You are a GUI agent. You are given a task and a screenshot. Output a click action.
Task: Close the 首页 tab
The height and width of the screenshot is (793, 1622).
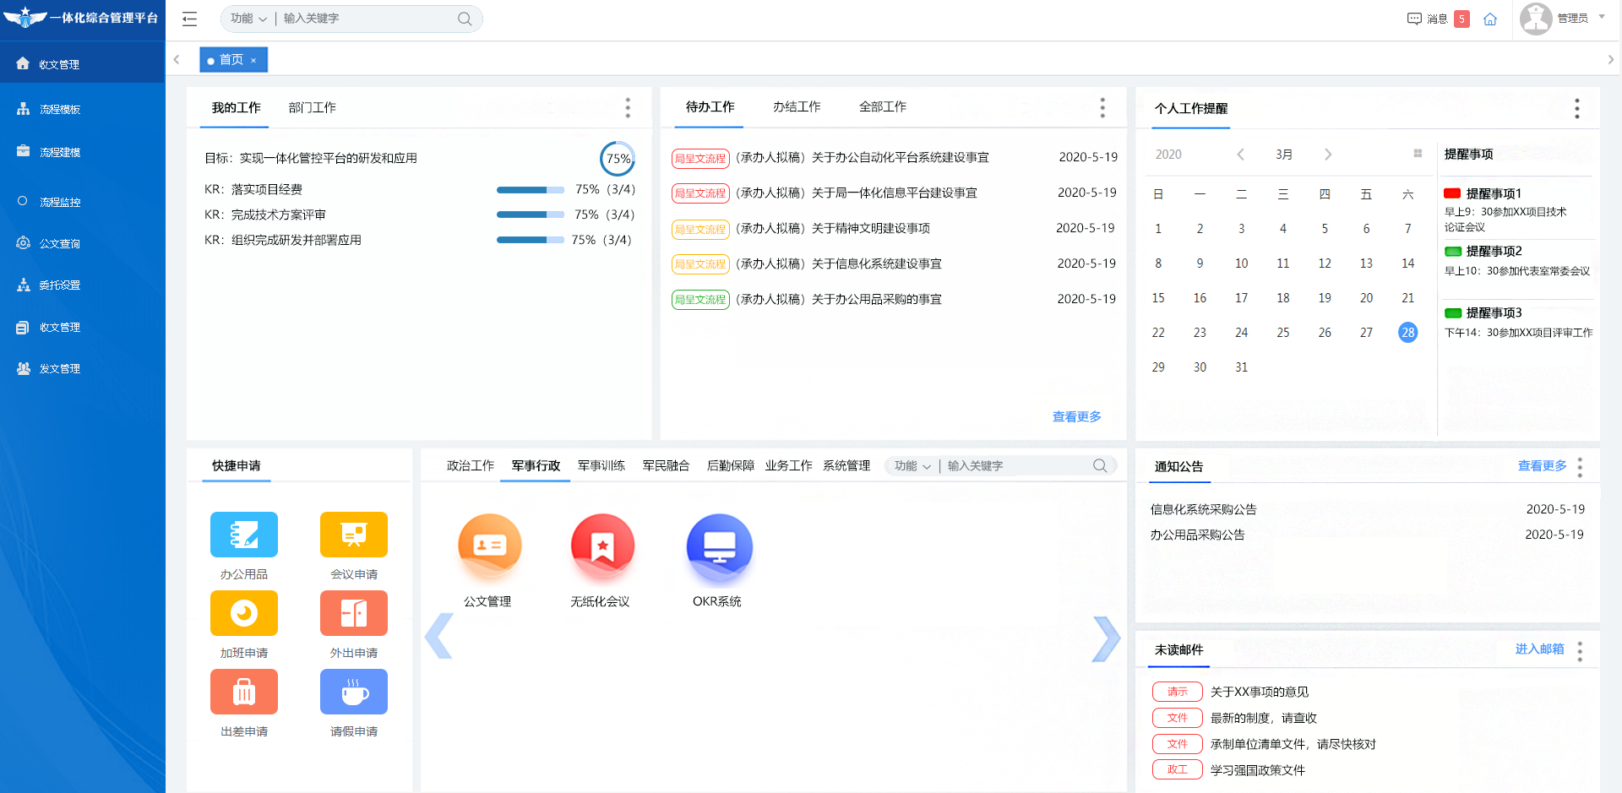(x=253, y=60)
